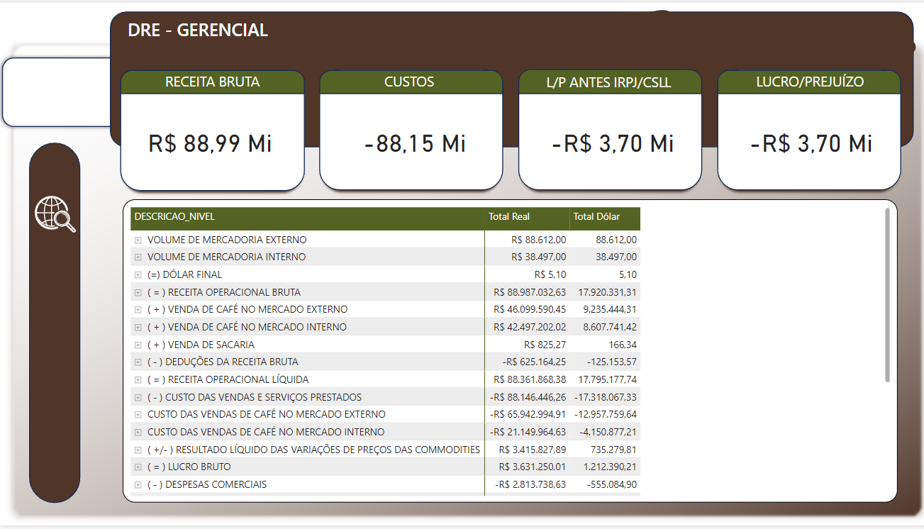The image size is (924, 529).
Task: Select the CUSTOS card value -88,15 Mi
Action: [x=415, y=144]
